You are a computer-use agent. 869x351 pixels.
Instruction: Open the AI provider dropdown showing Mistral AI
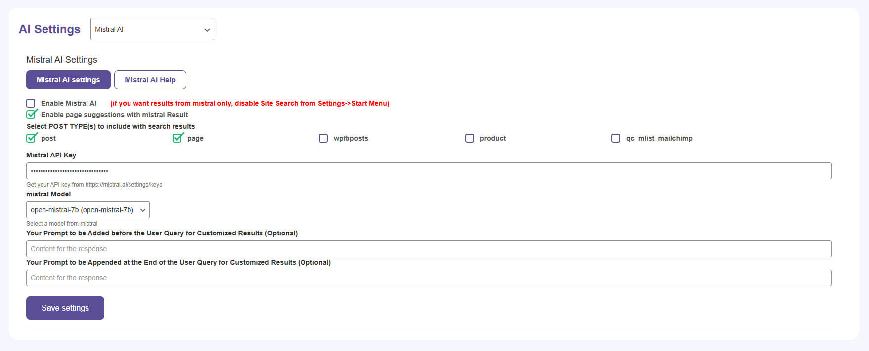[152, 29]
